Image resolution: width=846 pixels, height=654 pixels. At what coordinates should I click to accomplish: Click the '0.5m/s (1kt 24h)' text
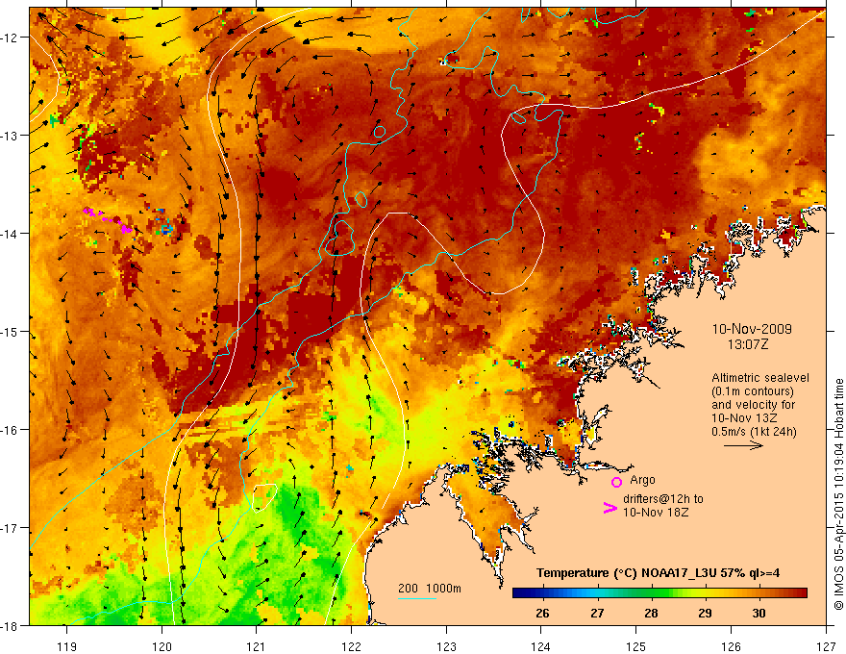coord(754,432)
